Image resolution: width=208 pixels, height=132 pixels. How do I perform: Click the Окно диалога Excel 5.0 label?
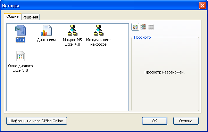pyautogui.click(x=20, y=68)
